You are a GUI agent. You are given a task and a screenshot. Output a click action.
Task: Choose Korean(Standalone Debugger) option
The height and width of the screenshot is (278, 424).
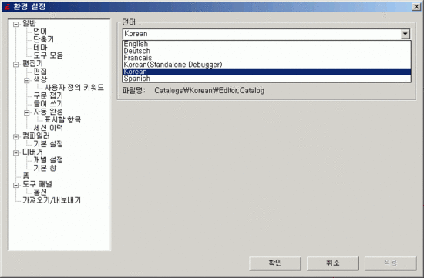click(x=267, y=65)
